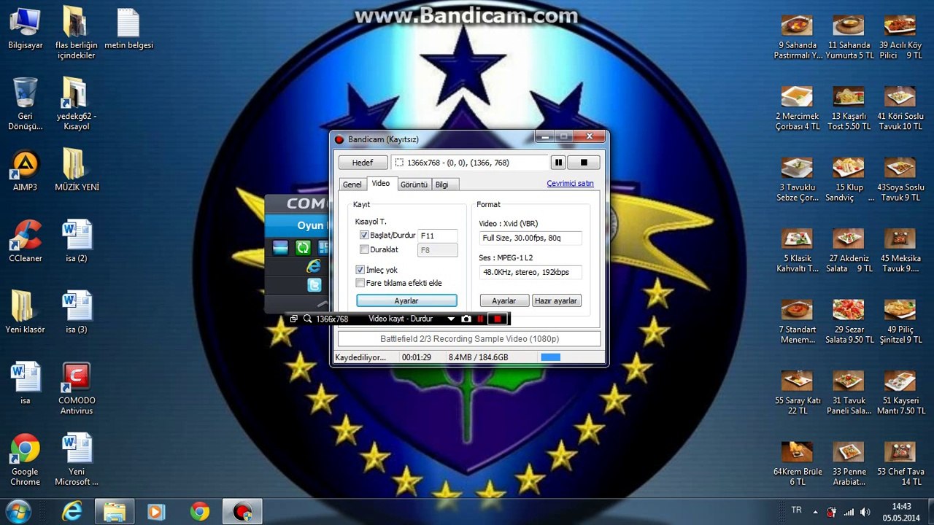Select the yedekg62 - Kısayol shortcut

[77, 103]
